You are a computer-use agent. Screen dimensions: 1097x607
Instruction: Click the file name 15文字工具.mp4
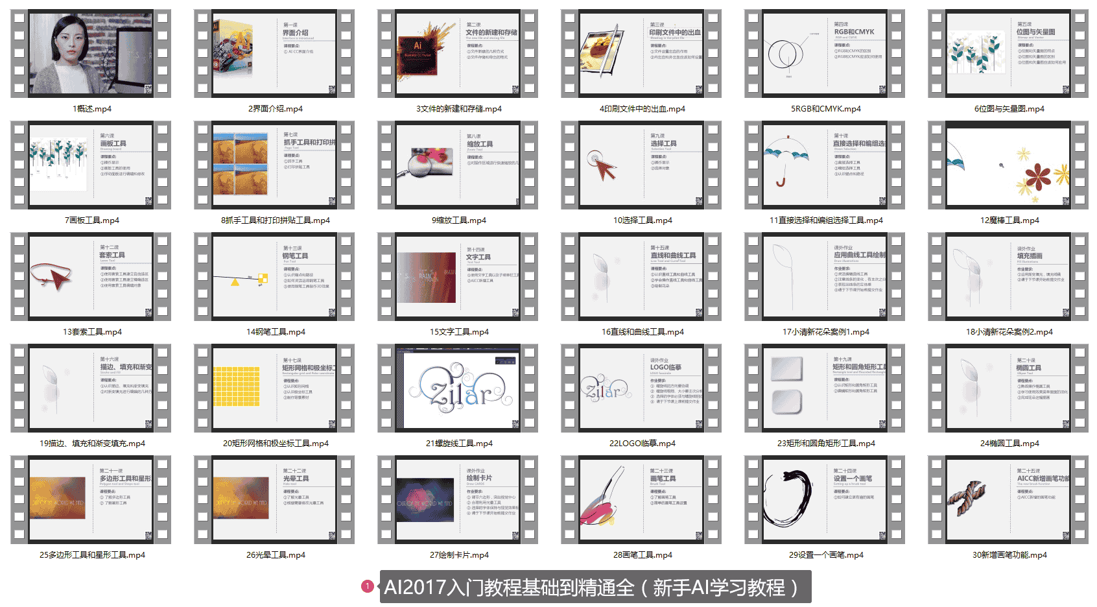(x=459, y=332)
